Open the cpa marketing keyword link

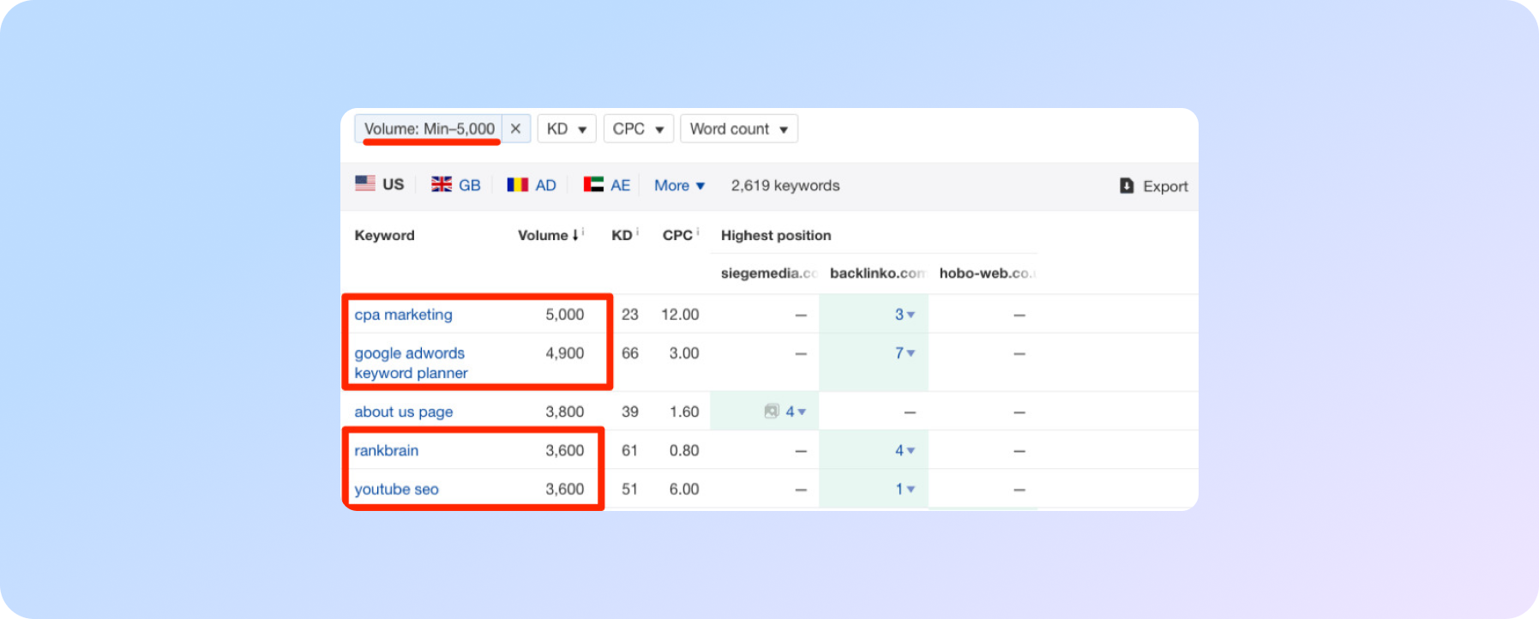point(403,315)
